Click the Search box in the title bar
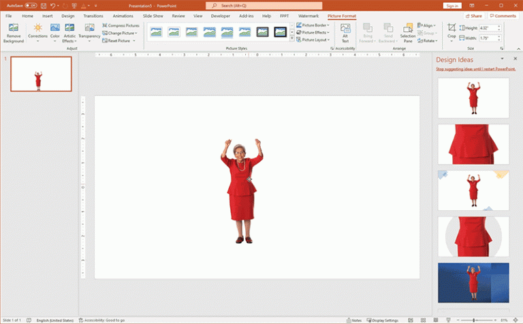 coord(264,5)
